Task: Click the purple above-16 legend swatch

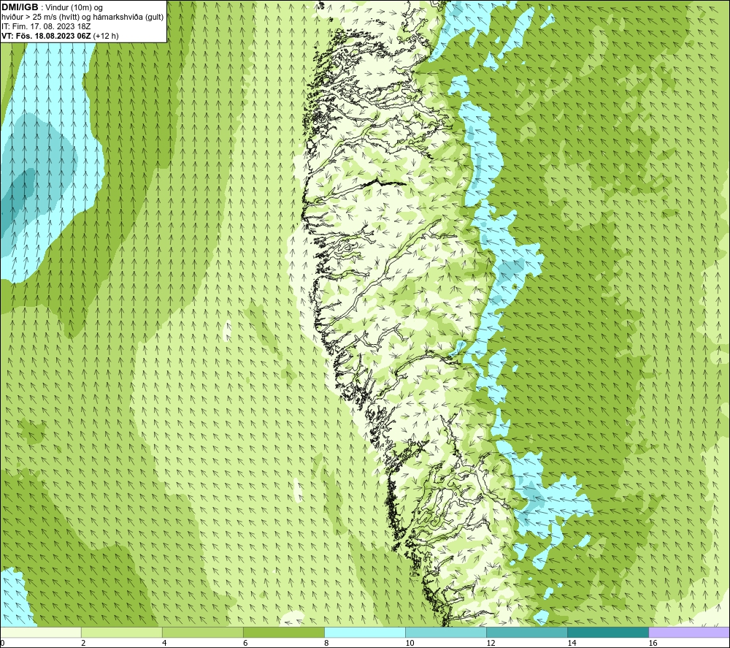Action: pyautogui.click(x=689, y=632)
